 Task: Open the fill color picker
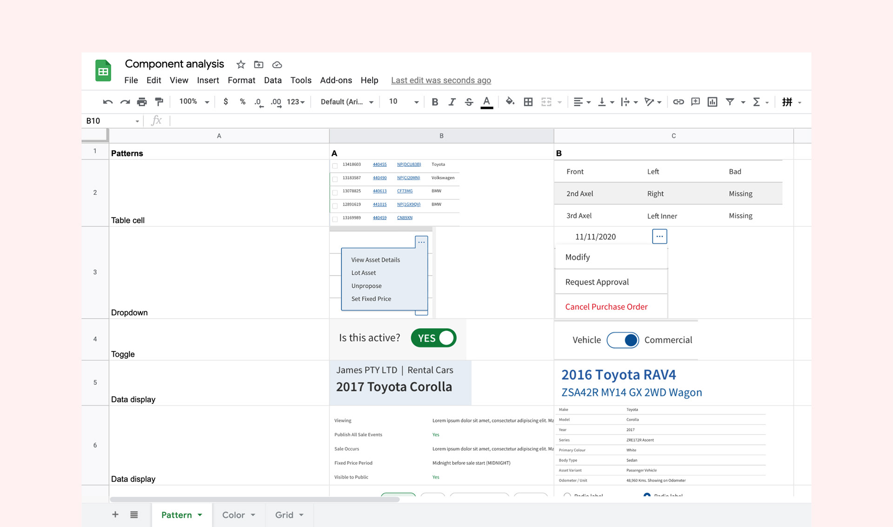(x=510, y=101)
